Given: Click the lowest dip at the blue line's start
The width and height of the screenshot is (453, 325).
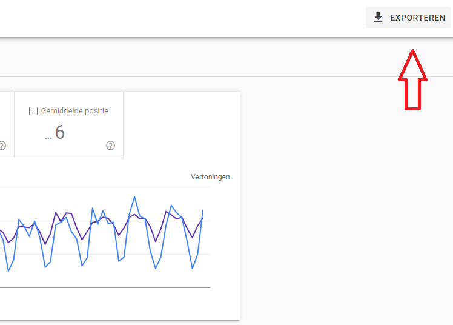Looking at the screenshot, I should click(8, 270).
